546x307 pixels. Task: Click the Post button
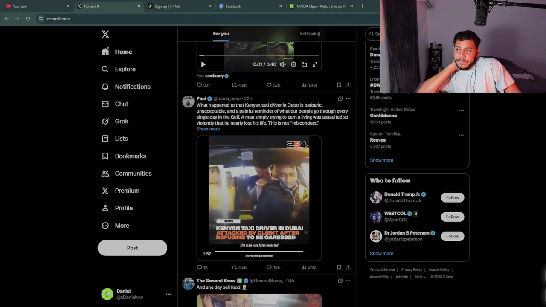pos(132,248)
